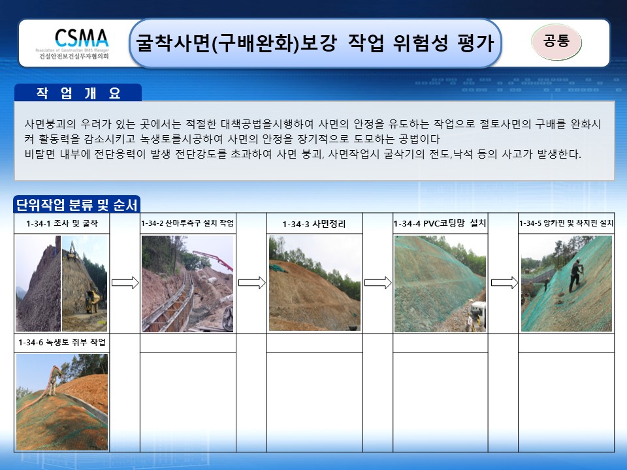
Task: Open the ditch formwork photo for 1-34-2
Action: coord(187,284)
